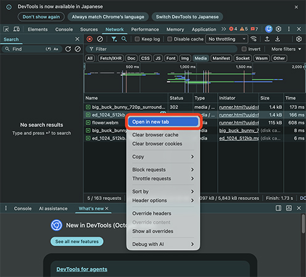Expand the Debug with AI submenu
This screenshot has height=277, width=306.
point(163,244)
